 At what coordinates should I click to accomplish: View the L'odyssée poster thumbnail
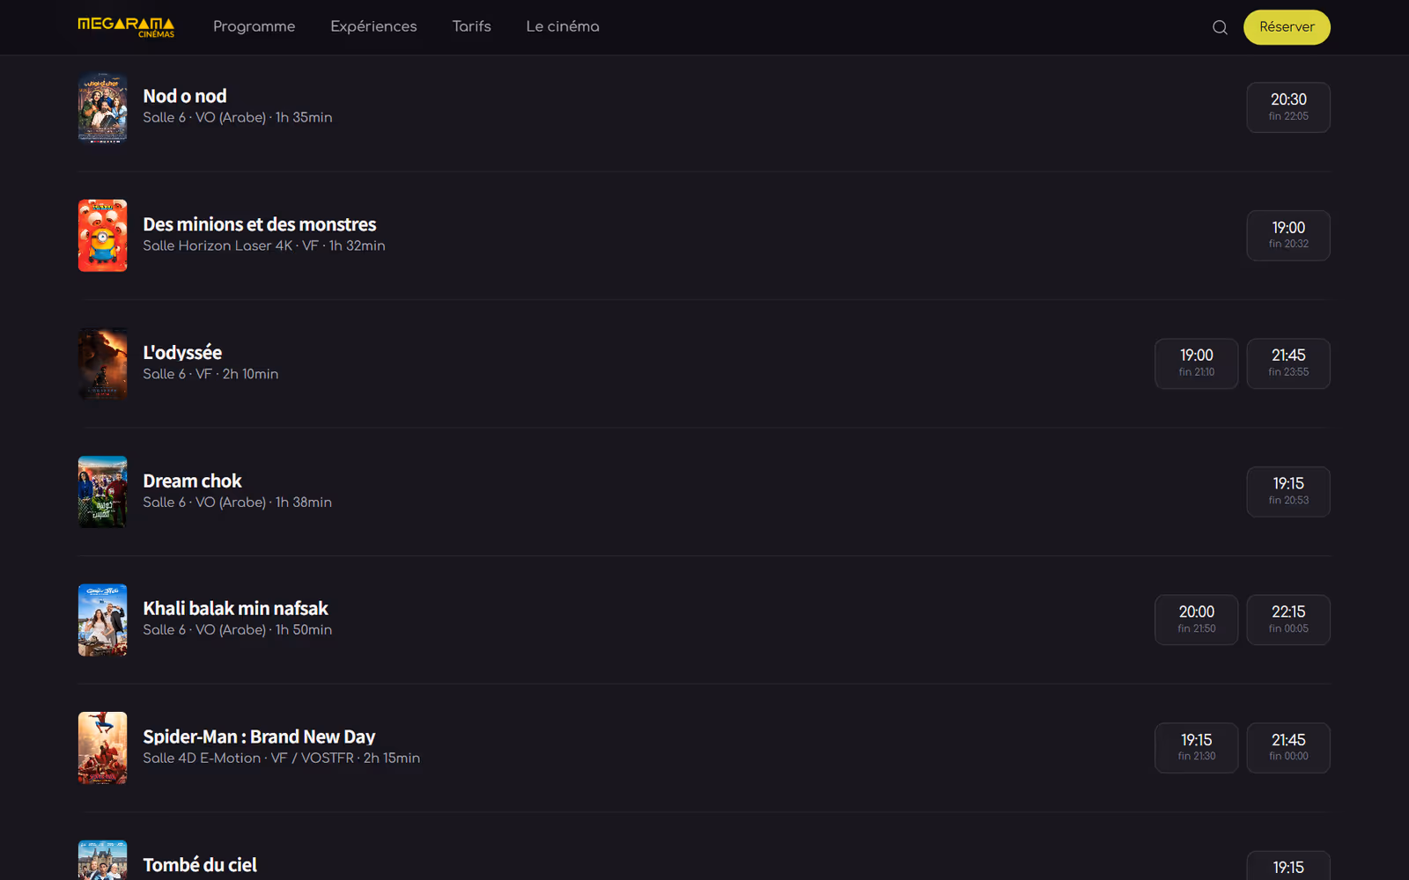(x=102, y=363)
